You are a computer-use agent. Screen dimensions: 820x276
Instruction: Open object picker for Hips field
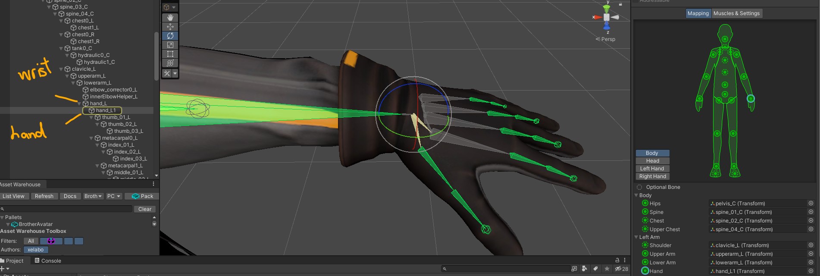pyautogui.click(x=811, y=203)
